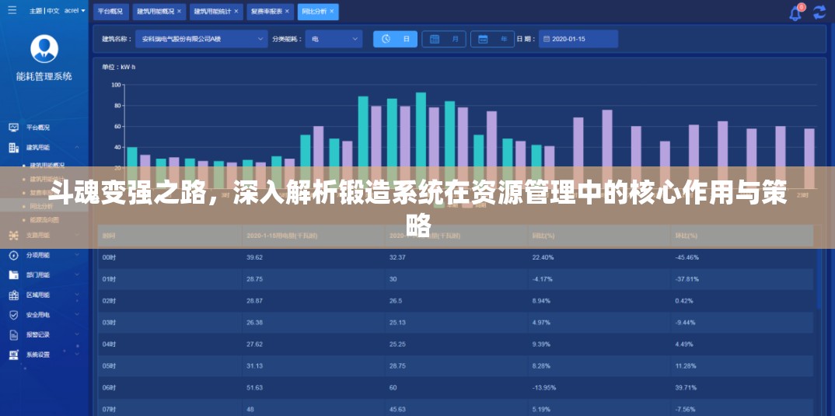Expand the 系统设置 sidebar group chevron
Viewport: 835px width, 416px height.
78,355
